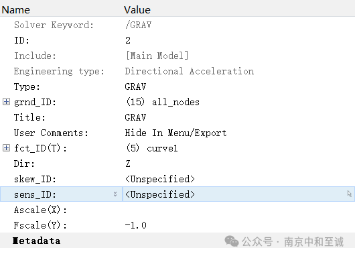355x256 pixels.
Task: Click the arrow selector icon in sens_ID row
Action: pyautogui.click(x=350, y=194)
